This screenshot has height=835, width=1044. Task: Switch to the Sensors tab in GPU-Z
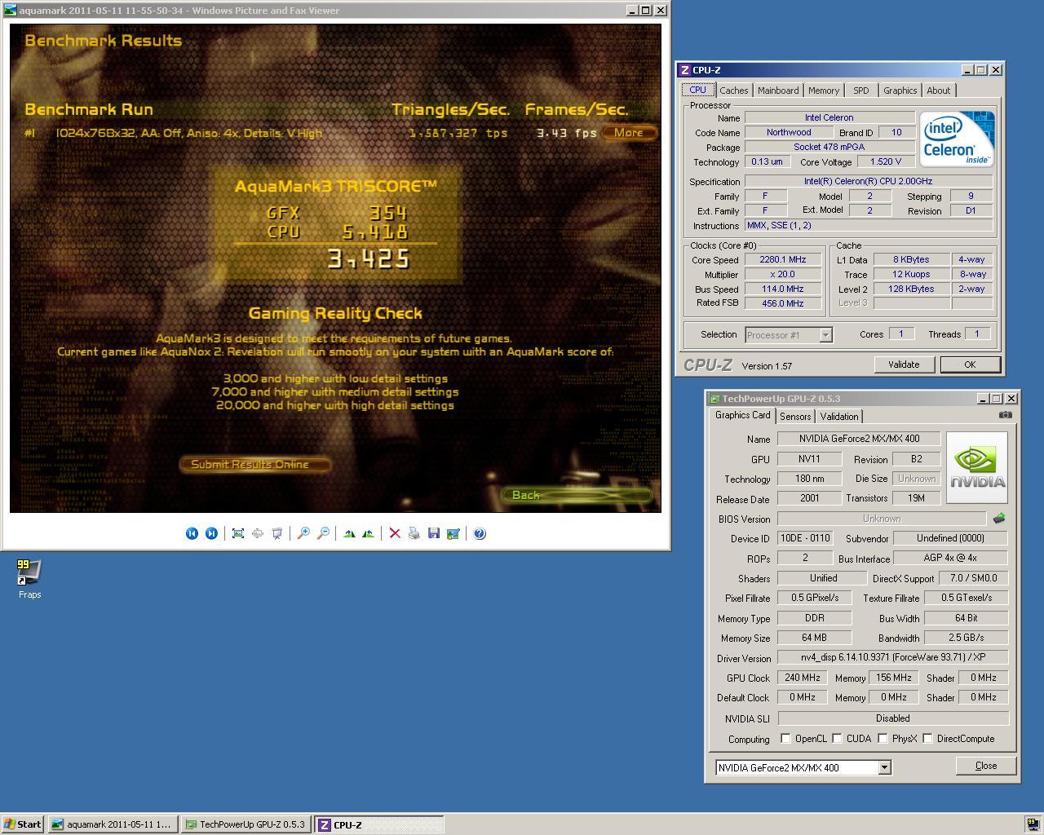(795, 417)
